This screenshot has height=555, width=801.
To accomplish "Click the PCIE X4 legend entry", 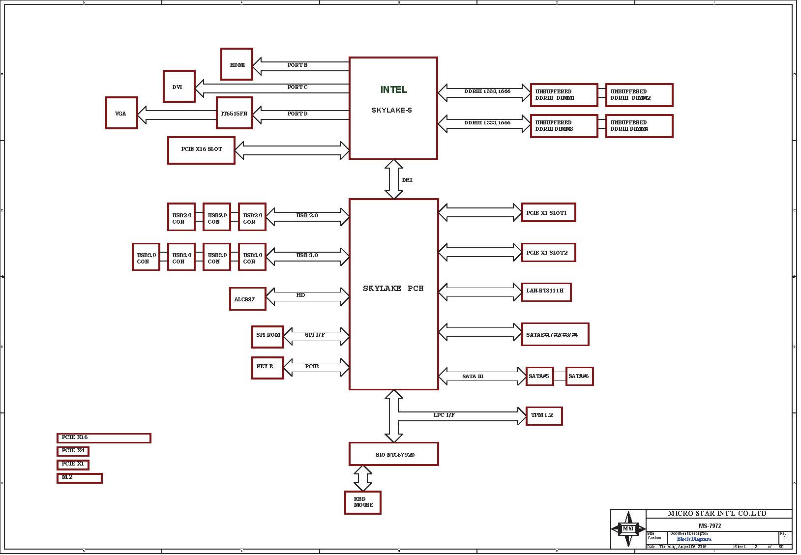I will pos(73,451).
